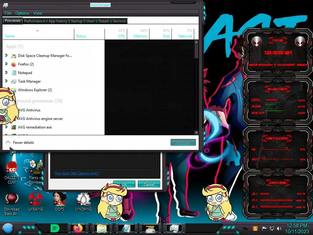The height and width of the screenshot is (235, 313).
Task: Sort processes by the Memory column
Action: (138, 34)
